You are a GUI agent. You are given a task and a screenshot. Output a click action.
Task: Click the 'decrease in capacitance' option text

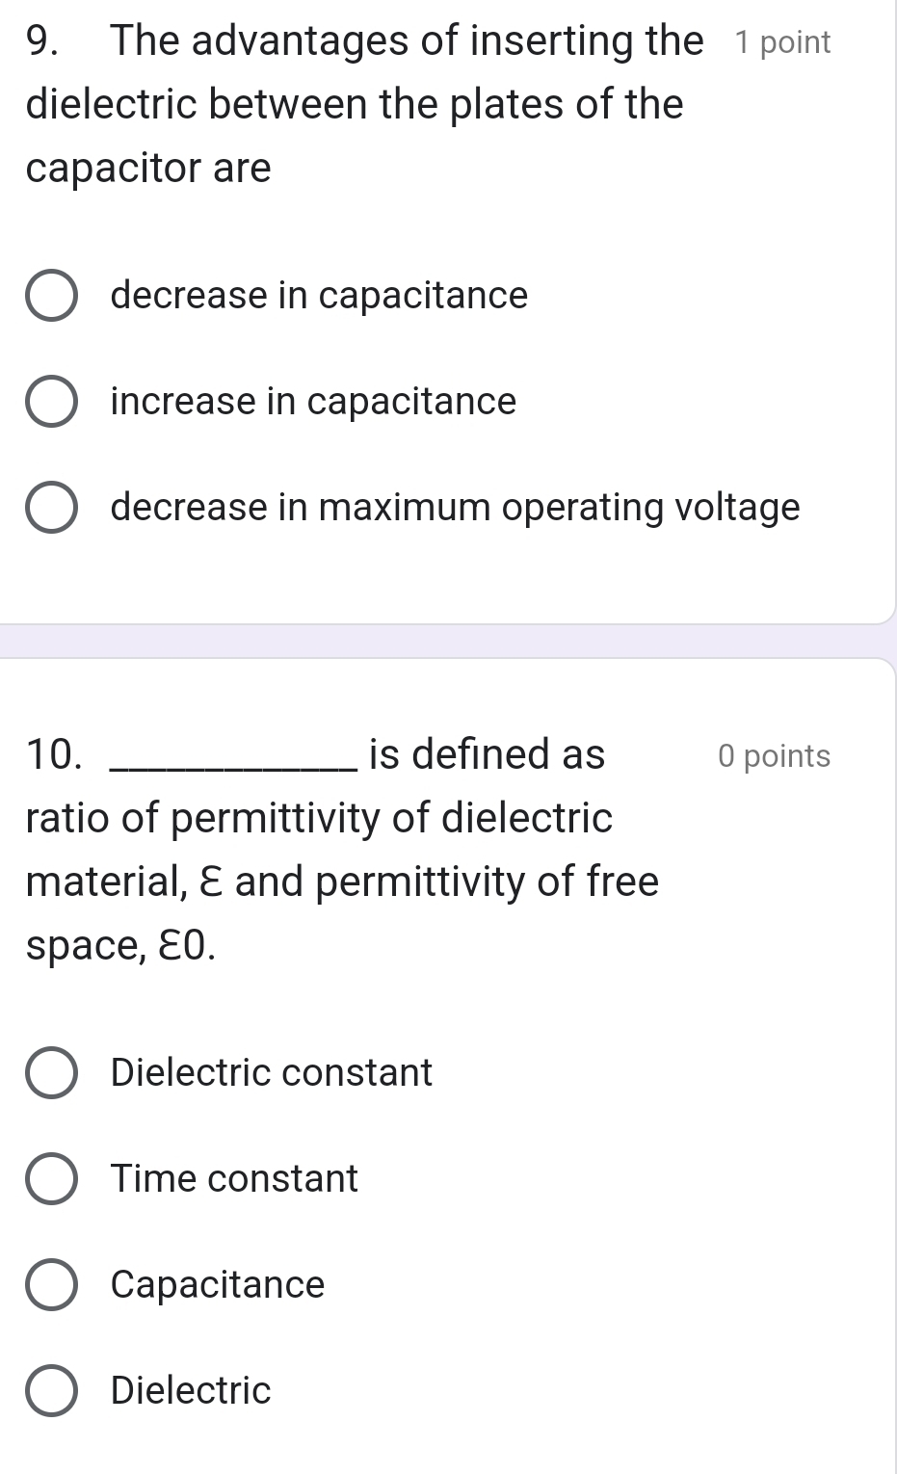(x=319, y=296)
